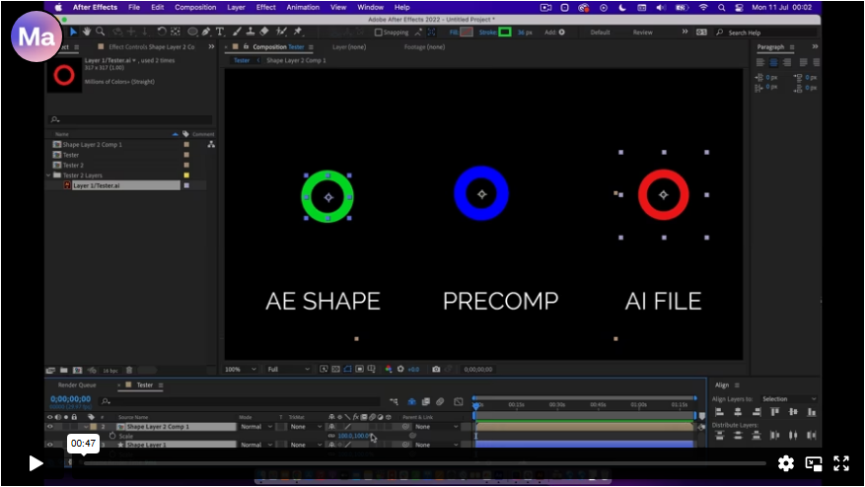Viewport: 865px width, 487px height.
Task: Toggle the Scale constrain proportions link
Action: [331, 436]
